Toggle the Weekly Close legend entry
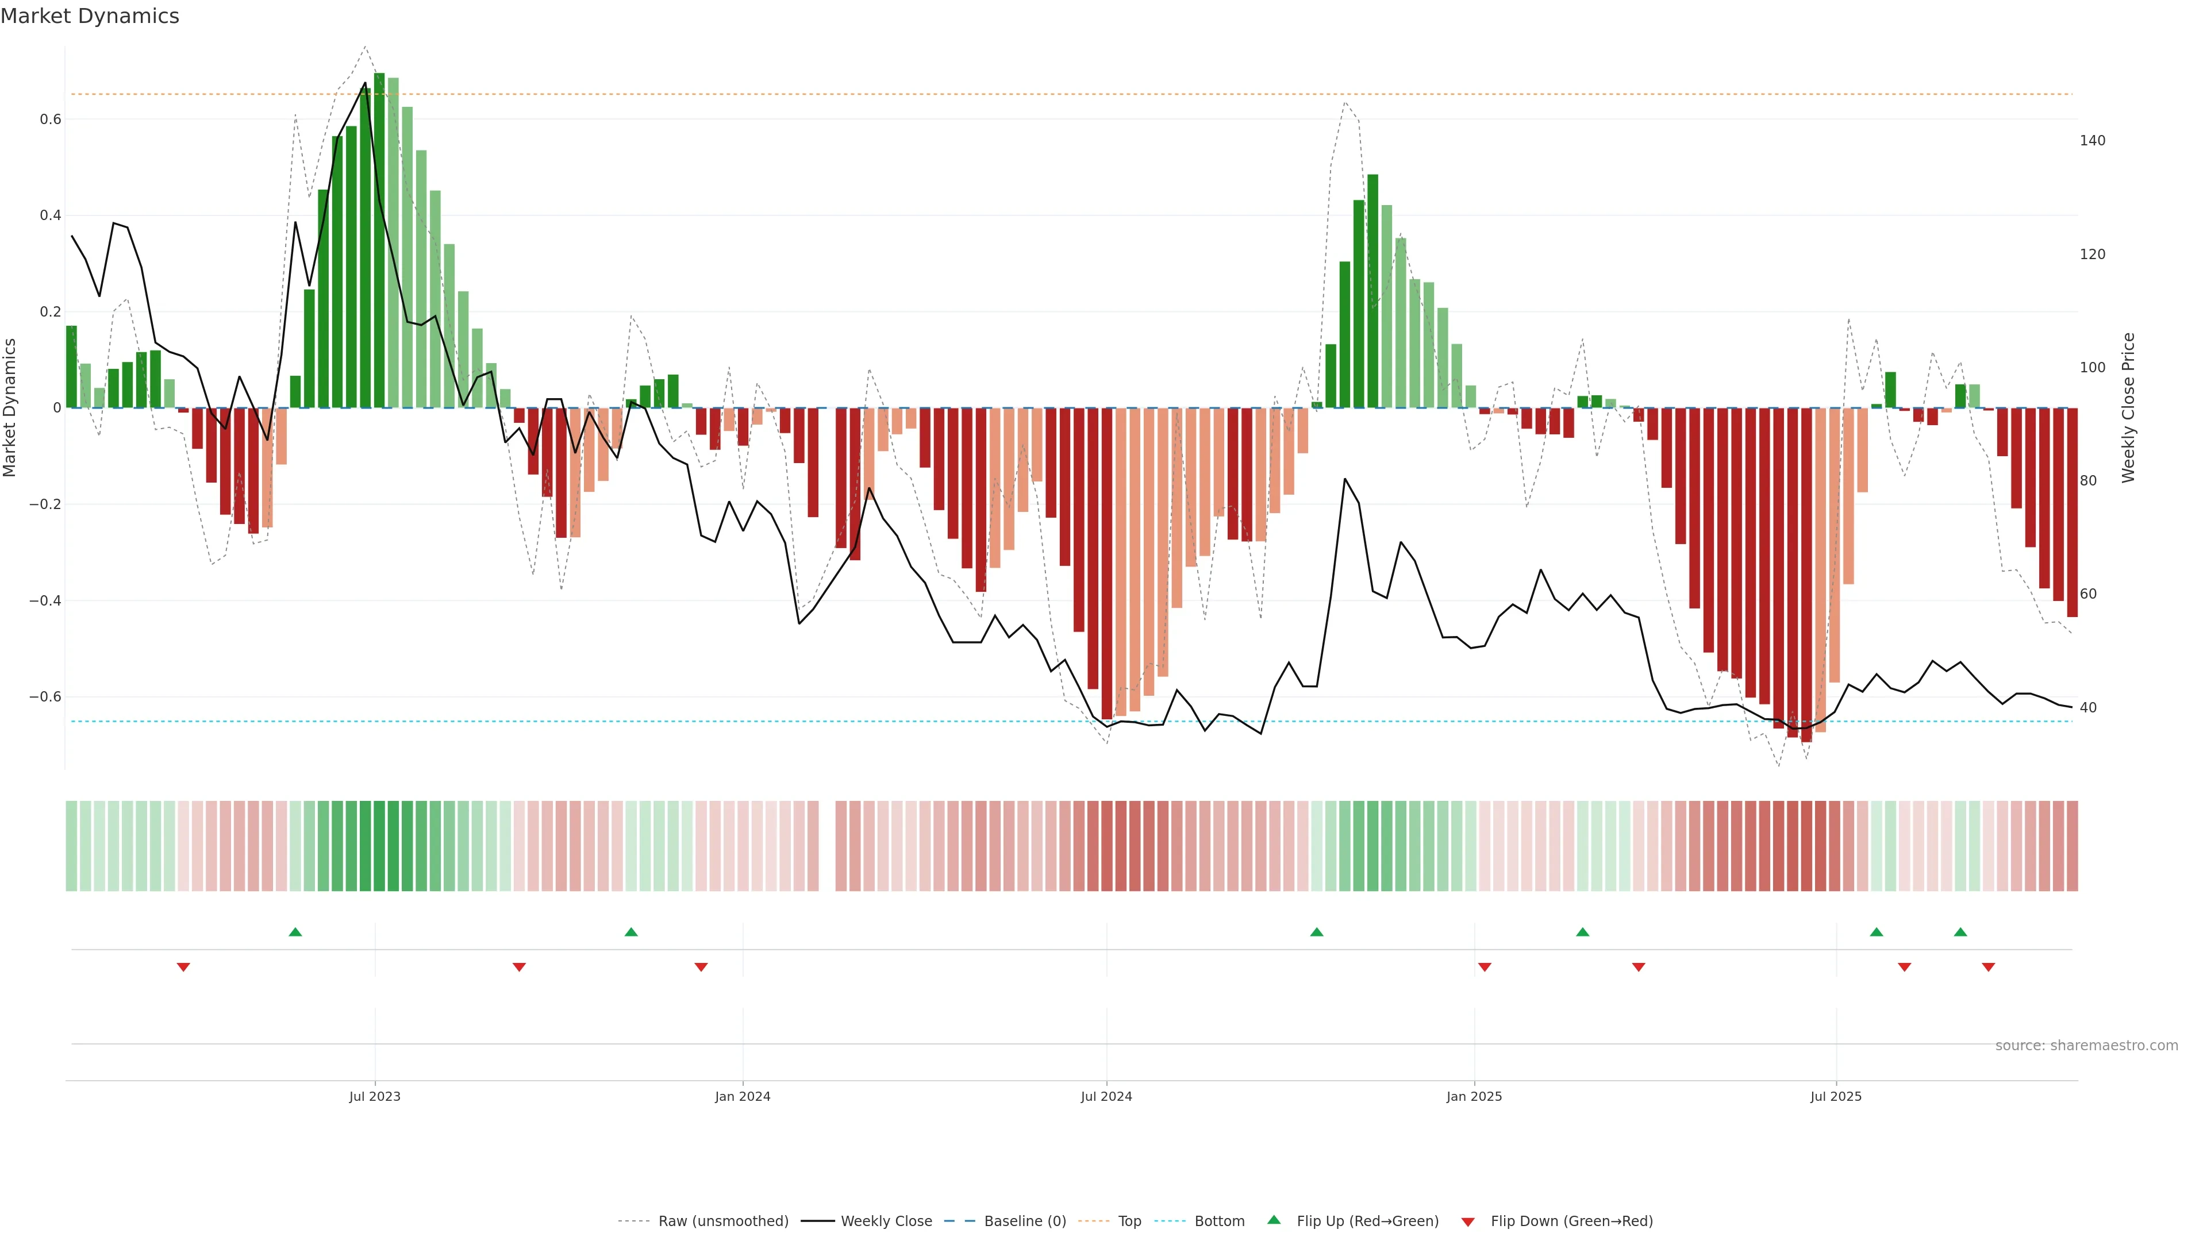 pos(886,1221)
